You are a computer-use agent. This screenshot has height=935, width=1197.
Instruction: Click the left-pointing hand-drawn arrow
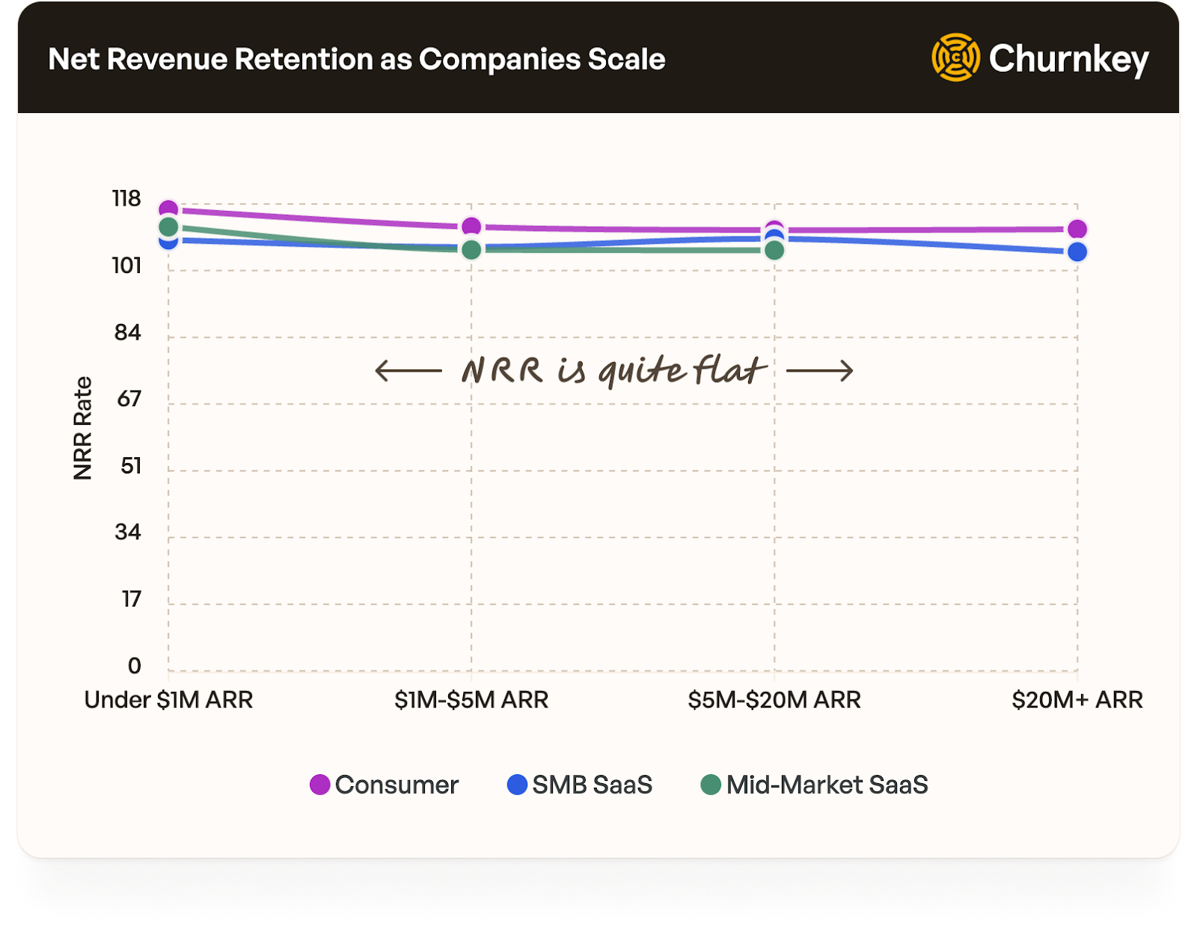coord(408,370)
